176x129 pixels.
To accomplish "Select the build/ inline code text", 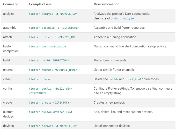I will coord(113,79).
